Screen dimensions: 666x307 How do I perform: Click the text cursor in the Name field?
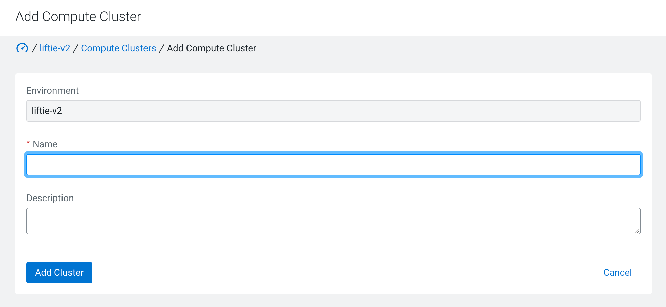[32, 165]
